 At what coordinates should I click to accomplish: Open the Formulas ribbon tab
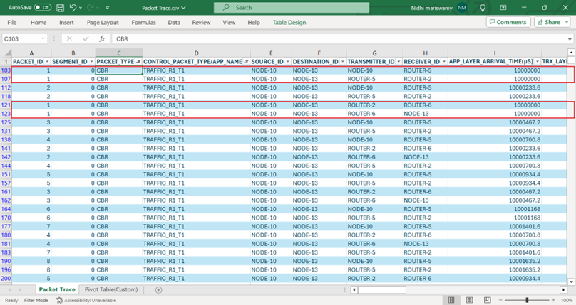143,23
